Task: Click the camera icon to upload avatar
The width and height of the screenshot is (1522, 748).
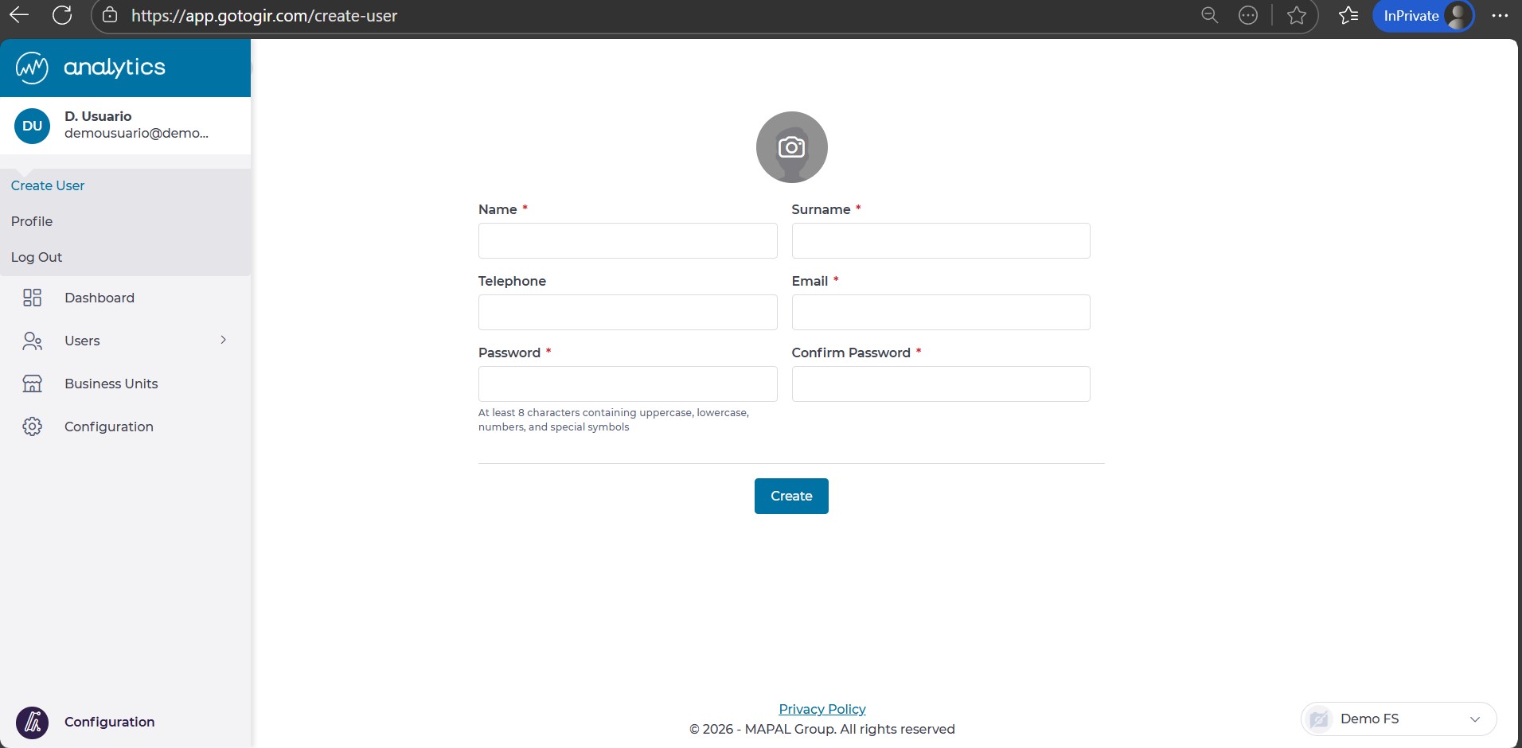Action: click(x=791, y=147)
